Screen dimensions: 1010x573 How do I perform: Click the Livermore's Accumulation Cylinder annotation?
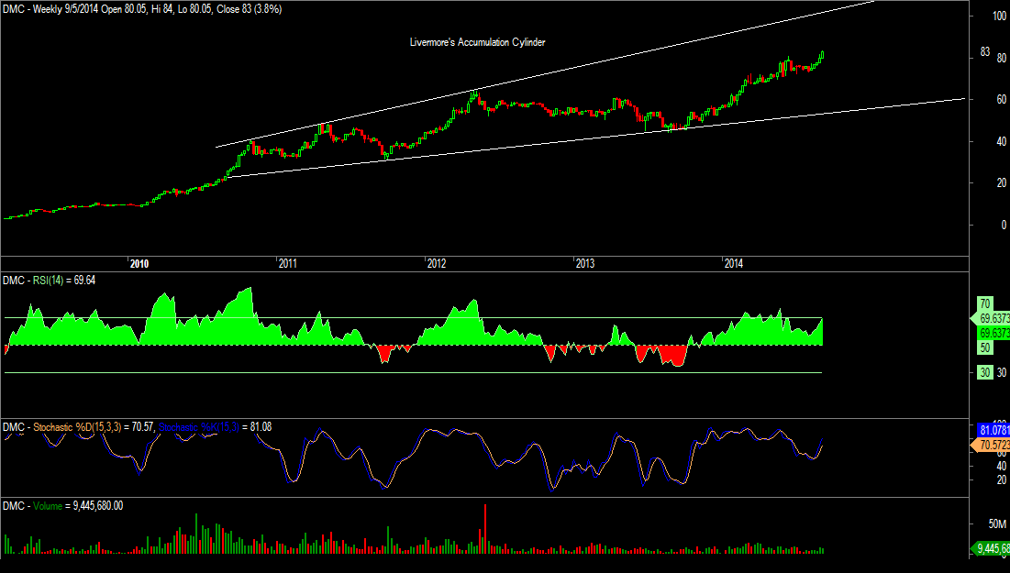(x=476, y=41)
